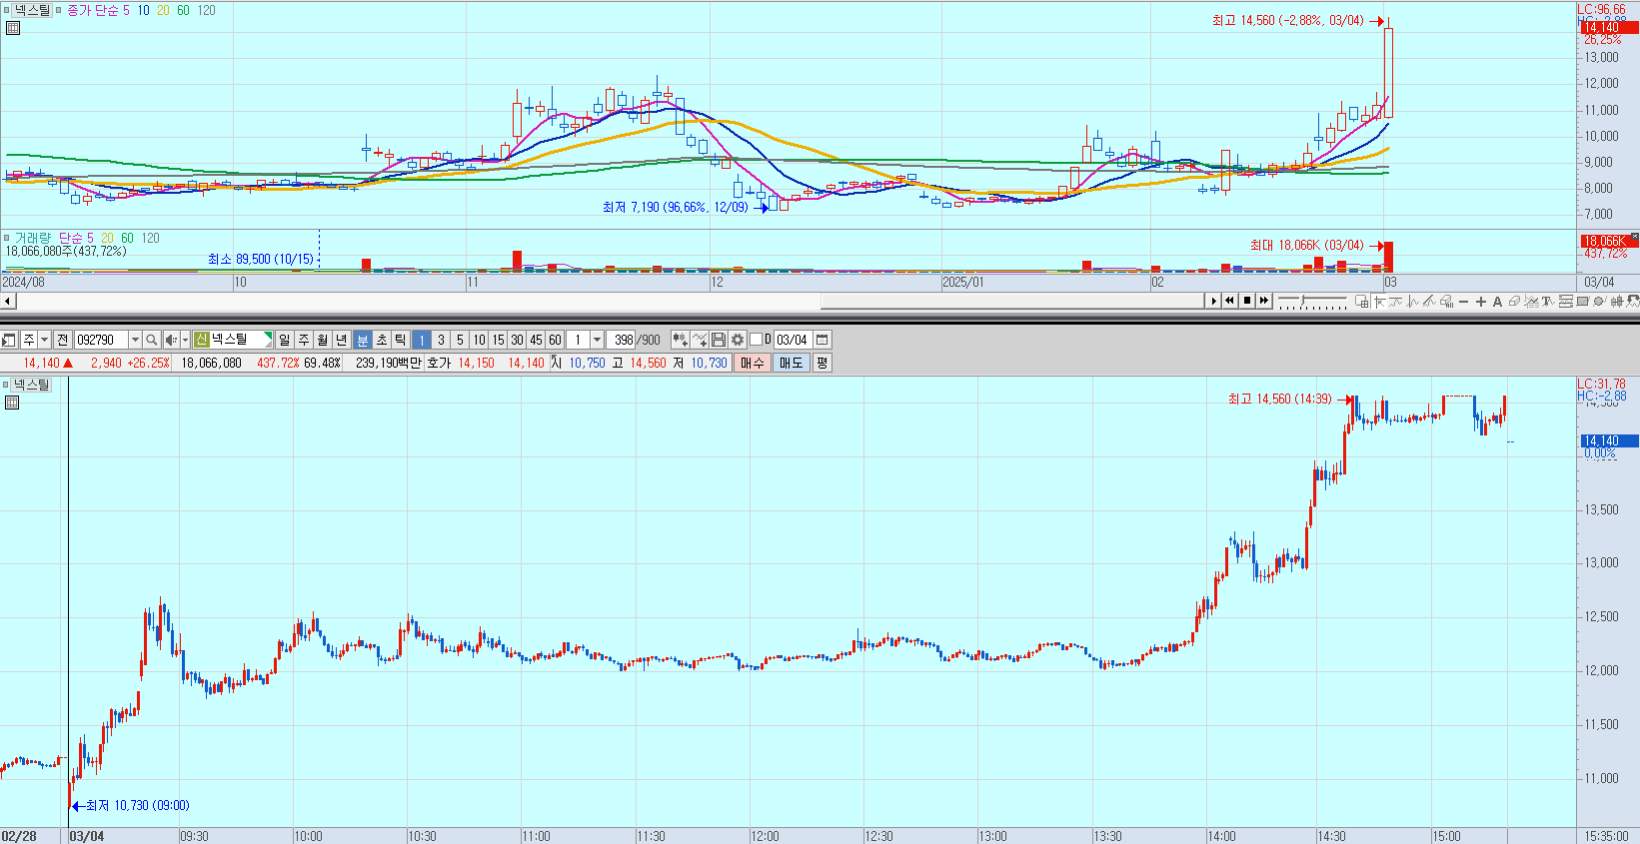Screen dimensions: 1640x844
Task: Click the plus cross line tool icon
Action: [x=1481, y=302]
